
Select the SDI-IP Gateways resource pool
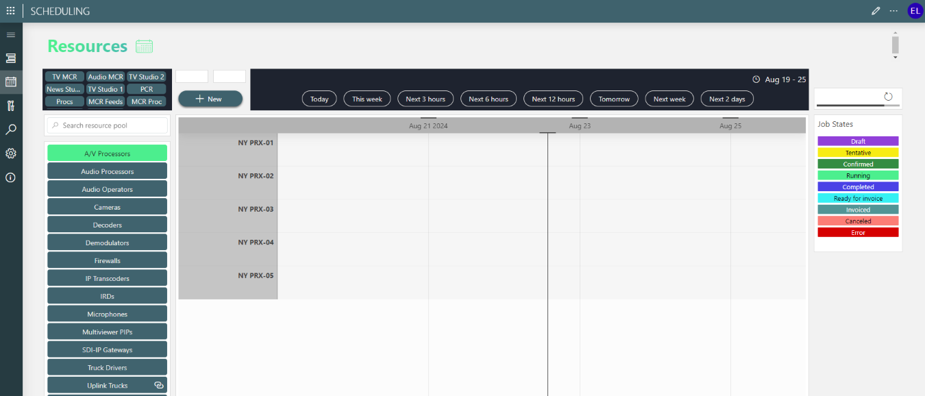coord(107,349)
